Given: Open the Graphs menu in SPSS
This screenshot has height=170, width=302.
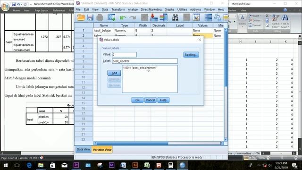Looking at the screenshot, I should click(169, 9).
